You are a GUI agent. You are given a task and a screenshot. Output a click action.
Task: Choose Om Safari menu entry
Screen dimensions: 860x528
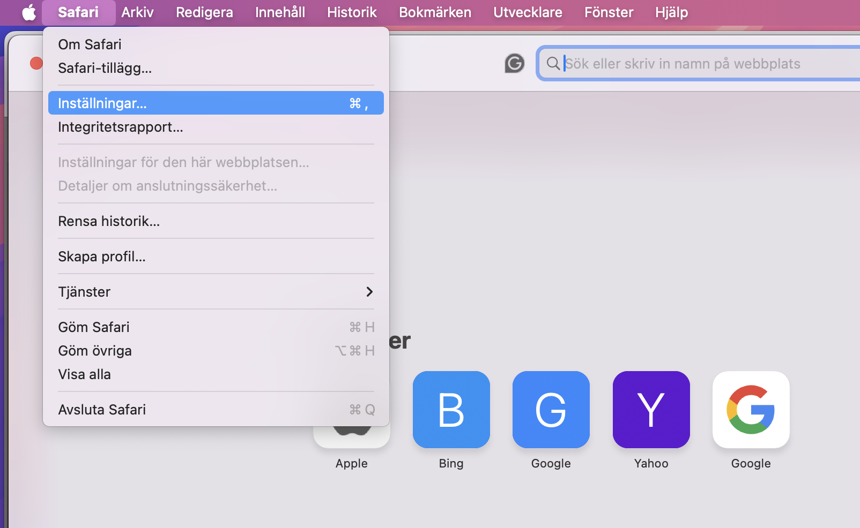coord(216,44)
